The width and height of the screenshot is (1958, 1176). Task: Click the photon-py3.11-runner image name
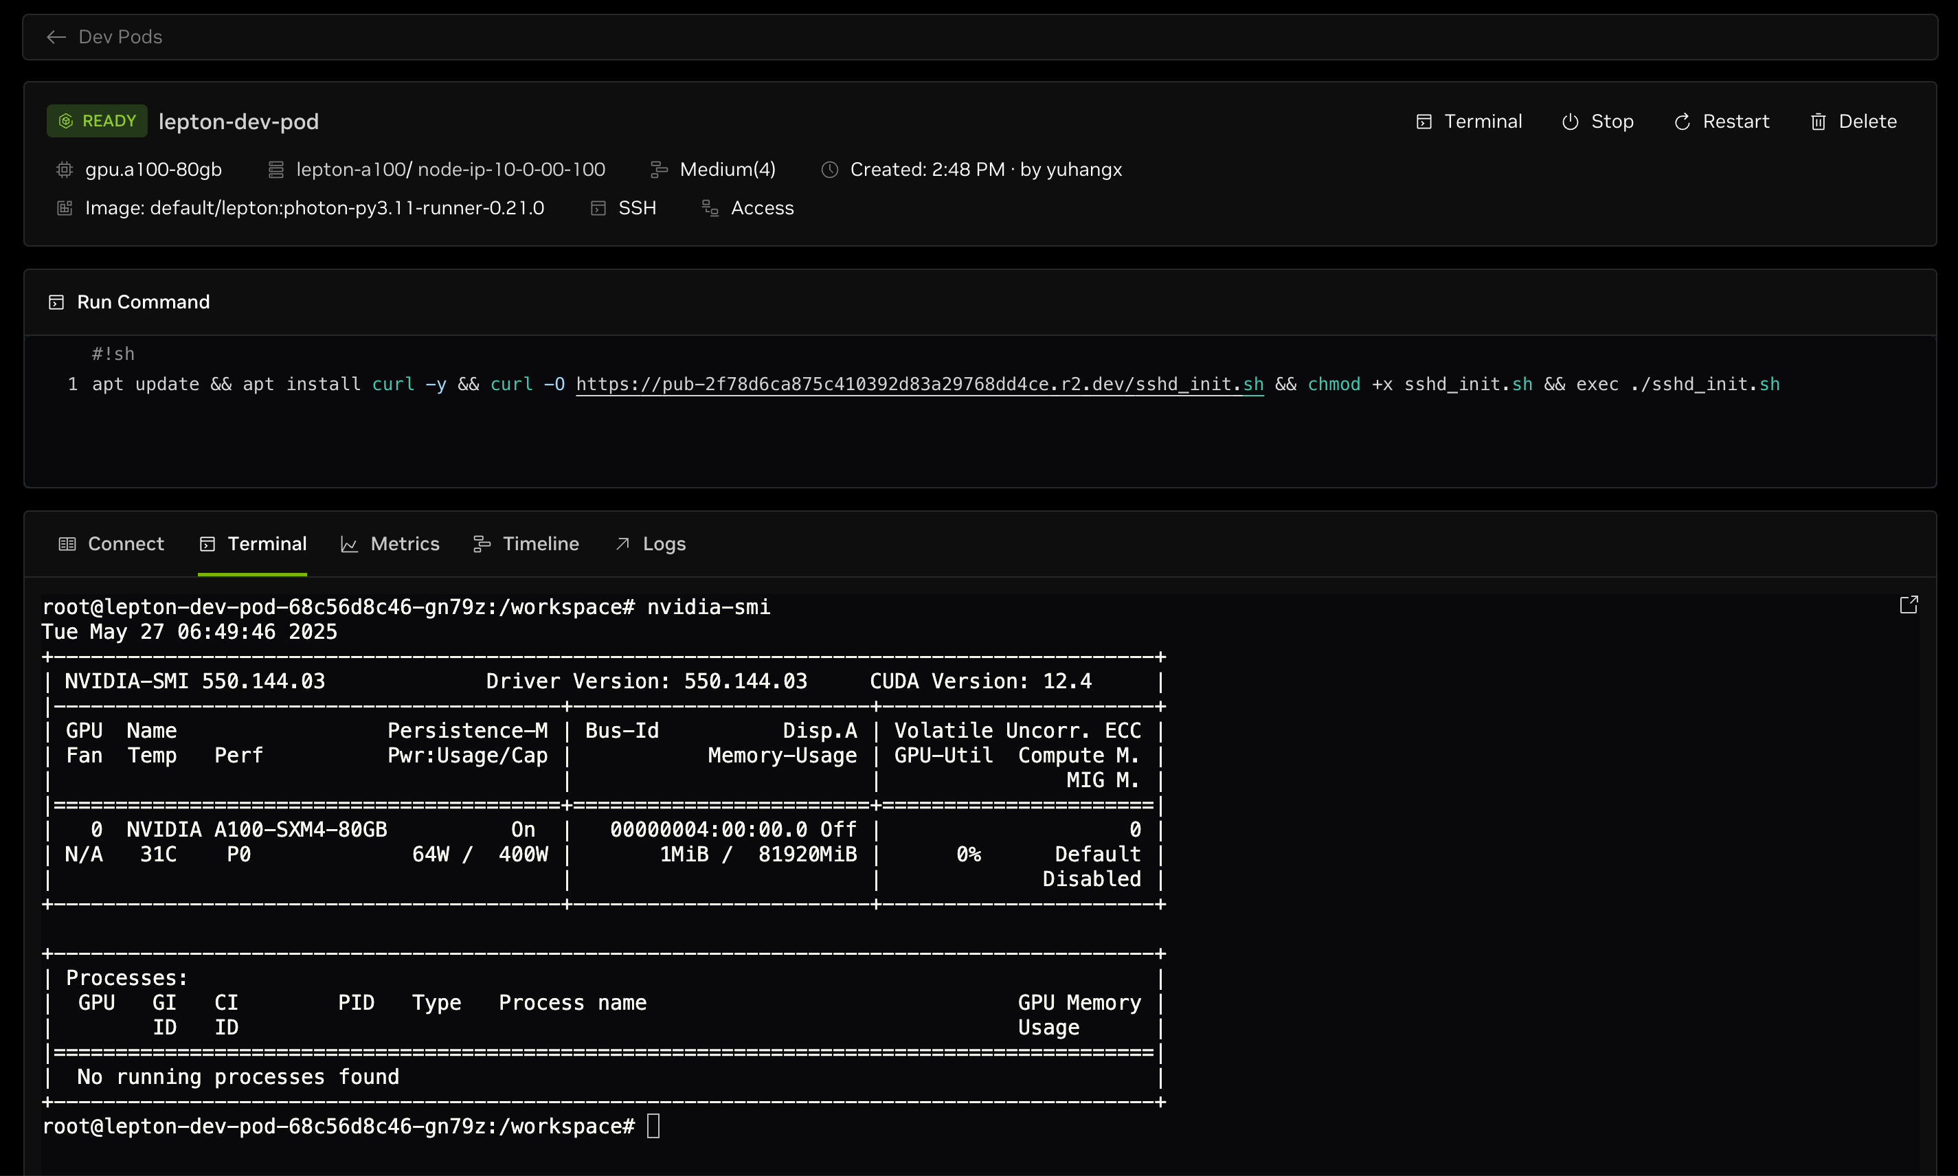pos(414,207)
